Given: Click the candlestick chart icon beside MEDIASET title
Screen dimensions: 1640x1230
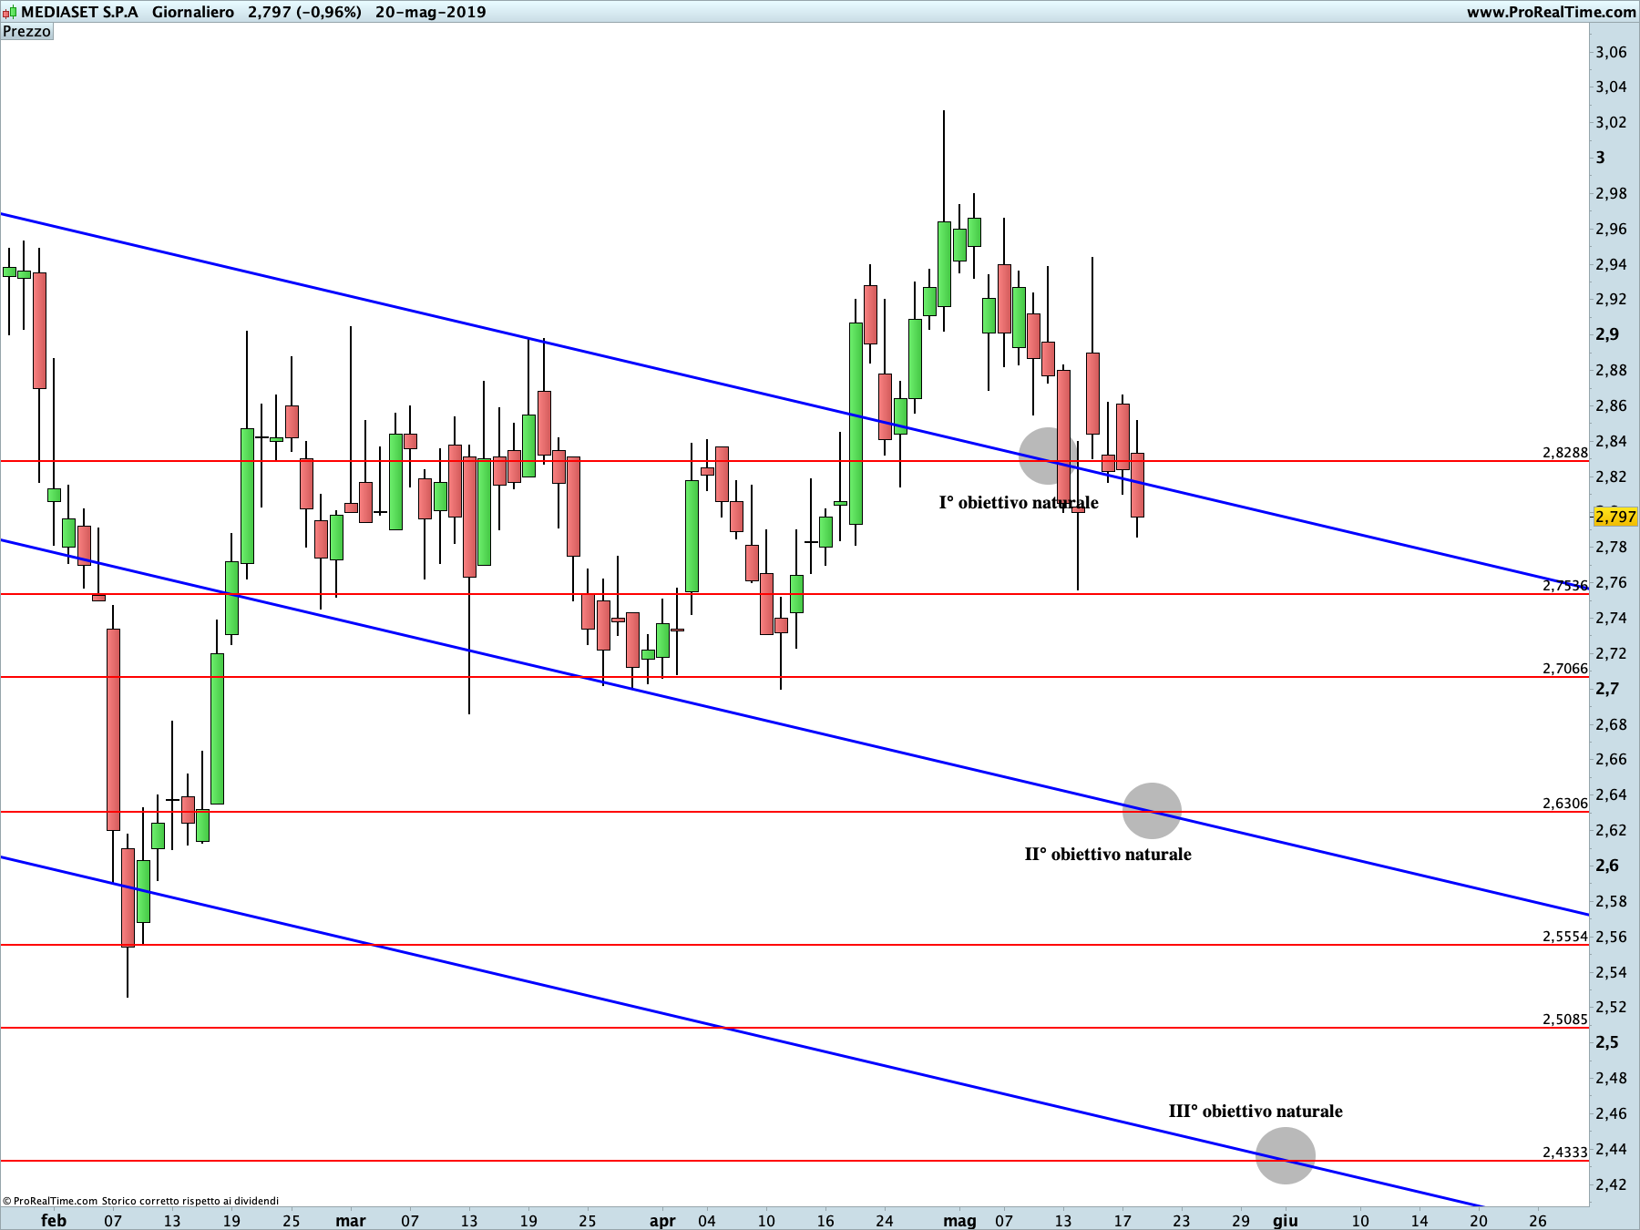Looking at the screenshot, I should click(10, 12).
